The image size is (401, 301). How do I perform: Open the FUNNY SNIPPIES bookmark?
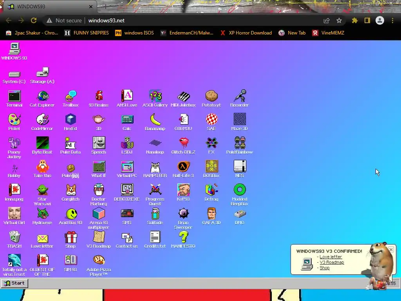87,33
